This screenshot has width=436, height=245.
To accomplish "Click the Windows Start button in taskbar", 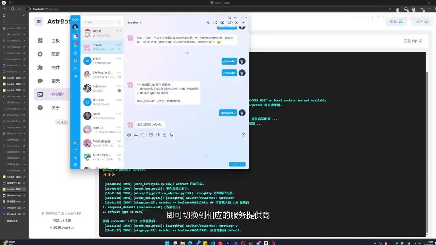I will tap(167, 243).
